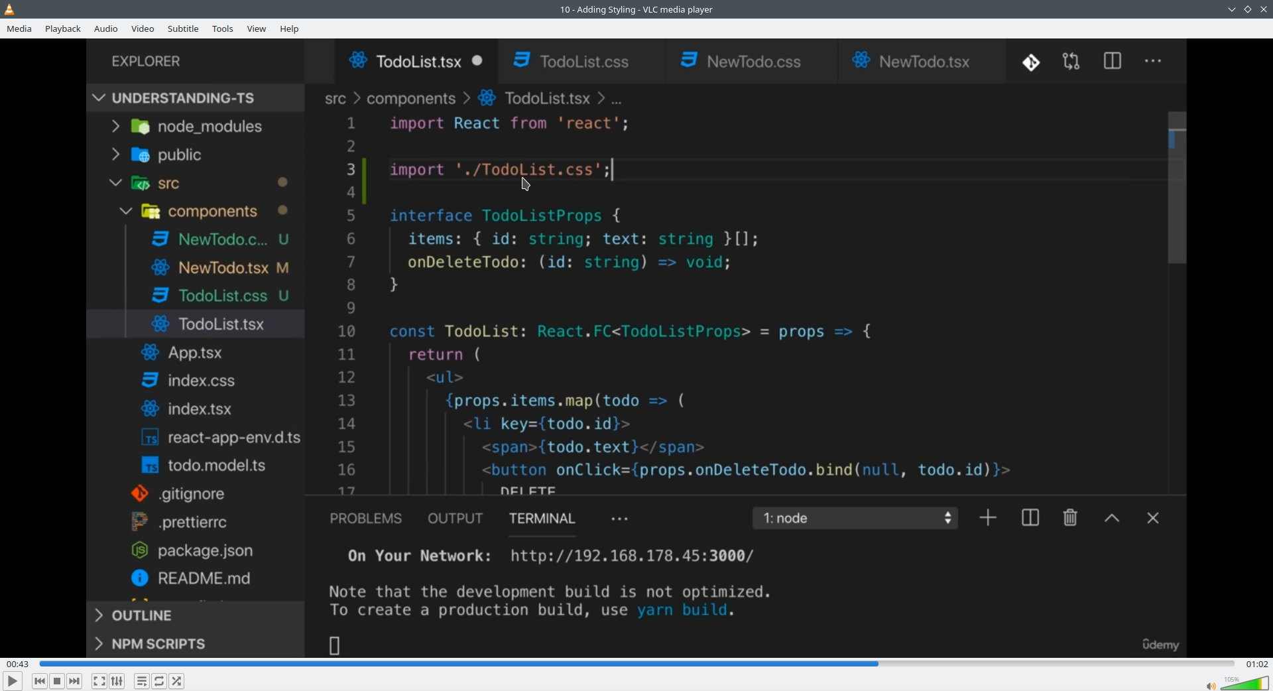Stop playback with the stop button

click(x=58, y=681)
